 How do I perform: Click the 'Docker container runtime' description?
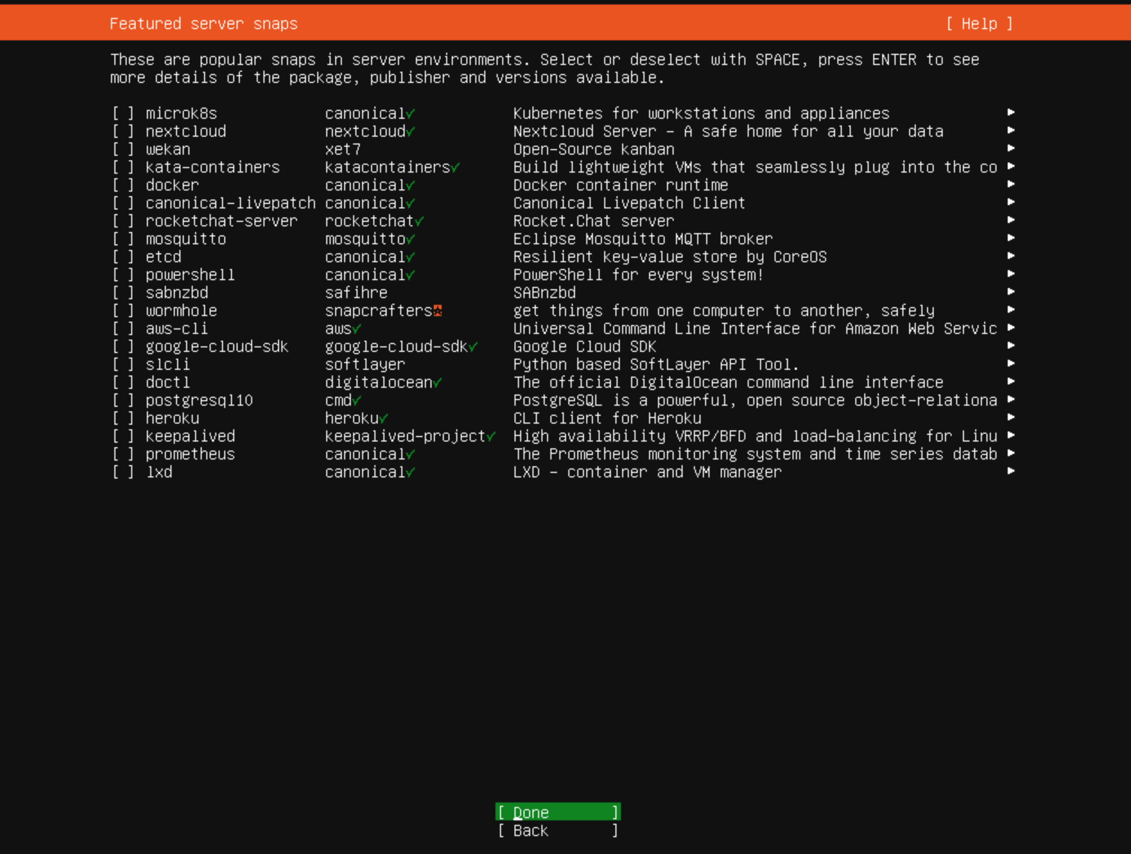[620, 185]
